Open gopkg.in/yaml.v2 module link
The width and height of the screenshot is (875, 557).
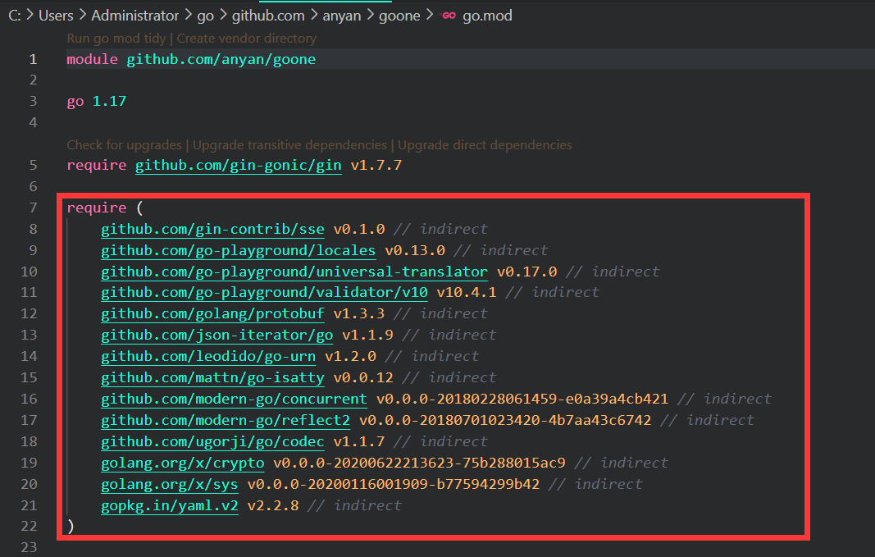coord(170,505)
